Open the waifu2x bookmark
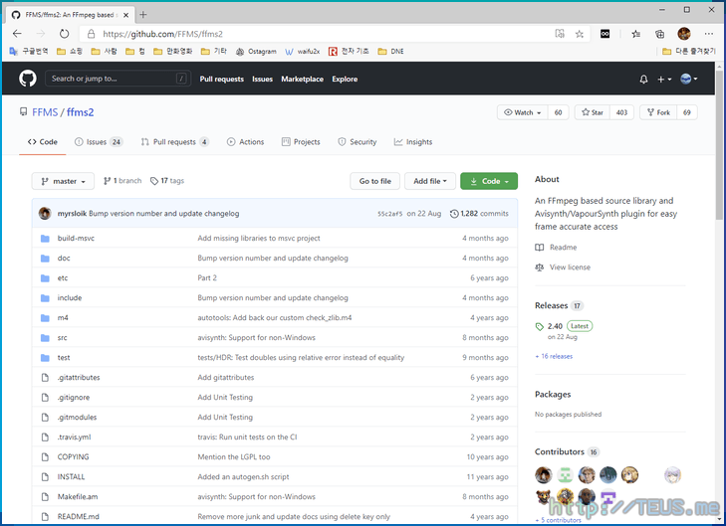The image size is (726, 526). pos(303,52)
